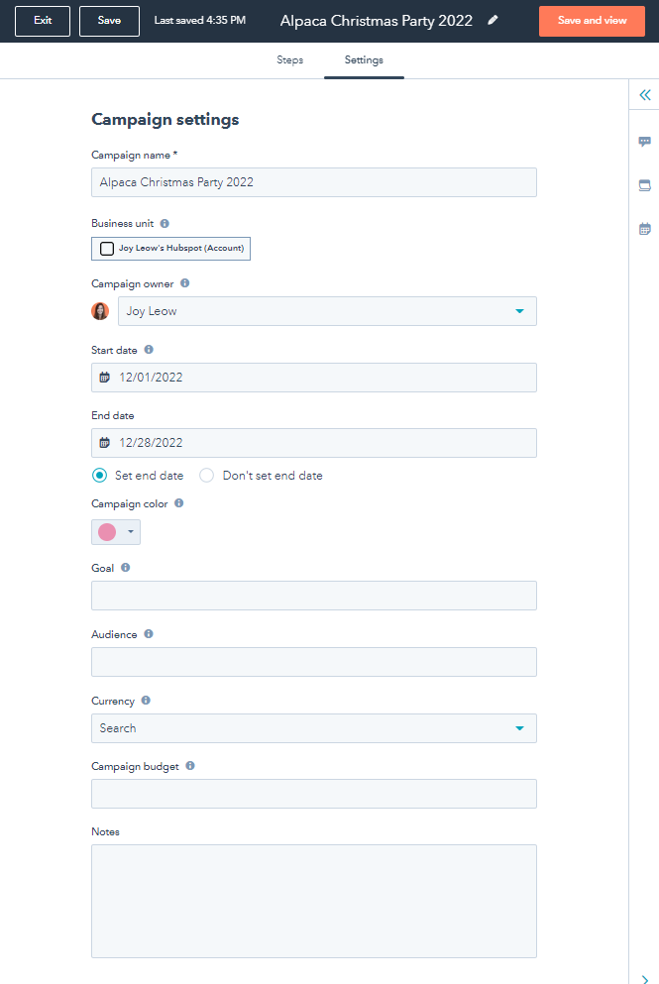This screenshot has height=984, width=659.
Task: Switch to the Steps tab
Action: click(x=290, y=60)
